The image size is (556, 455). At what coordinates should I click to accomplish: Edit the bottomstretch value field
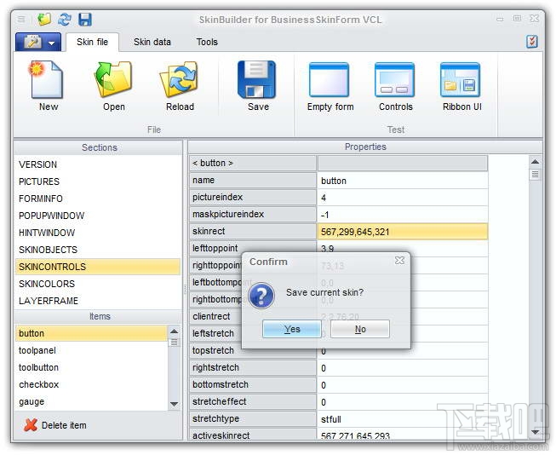[403, 385]
